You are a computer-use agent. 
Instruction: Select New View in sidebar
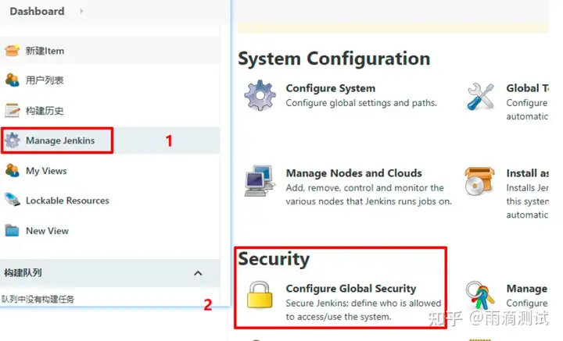[x=47, y=231]
